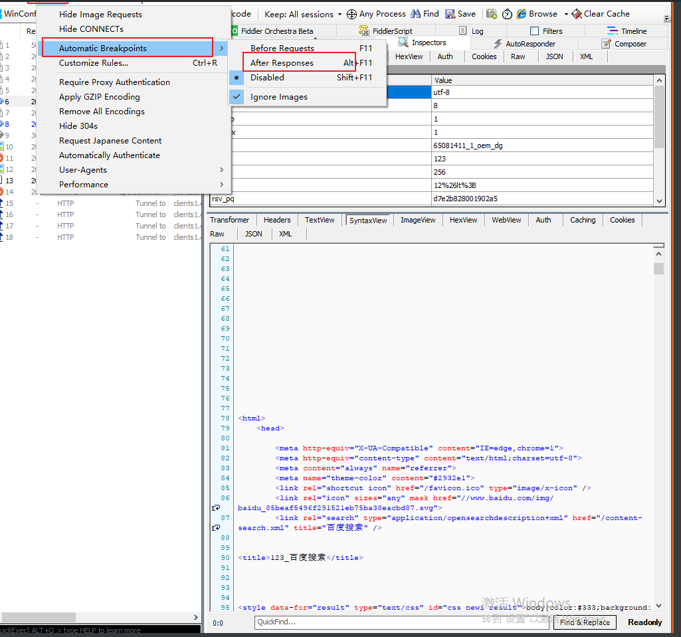This screenshot has width=681, height=637.
Task: Expand the Automatic Breakpoints submenu arrow
Action: point(221,48)
